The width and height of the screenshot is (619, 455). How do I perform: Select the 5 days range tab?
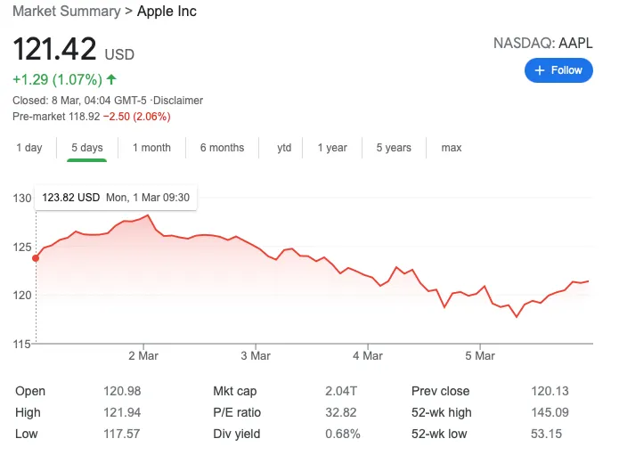coord(86,148)
